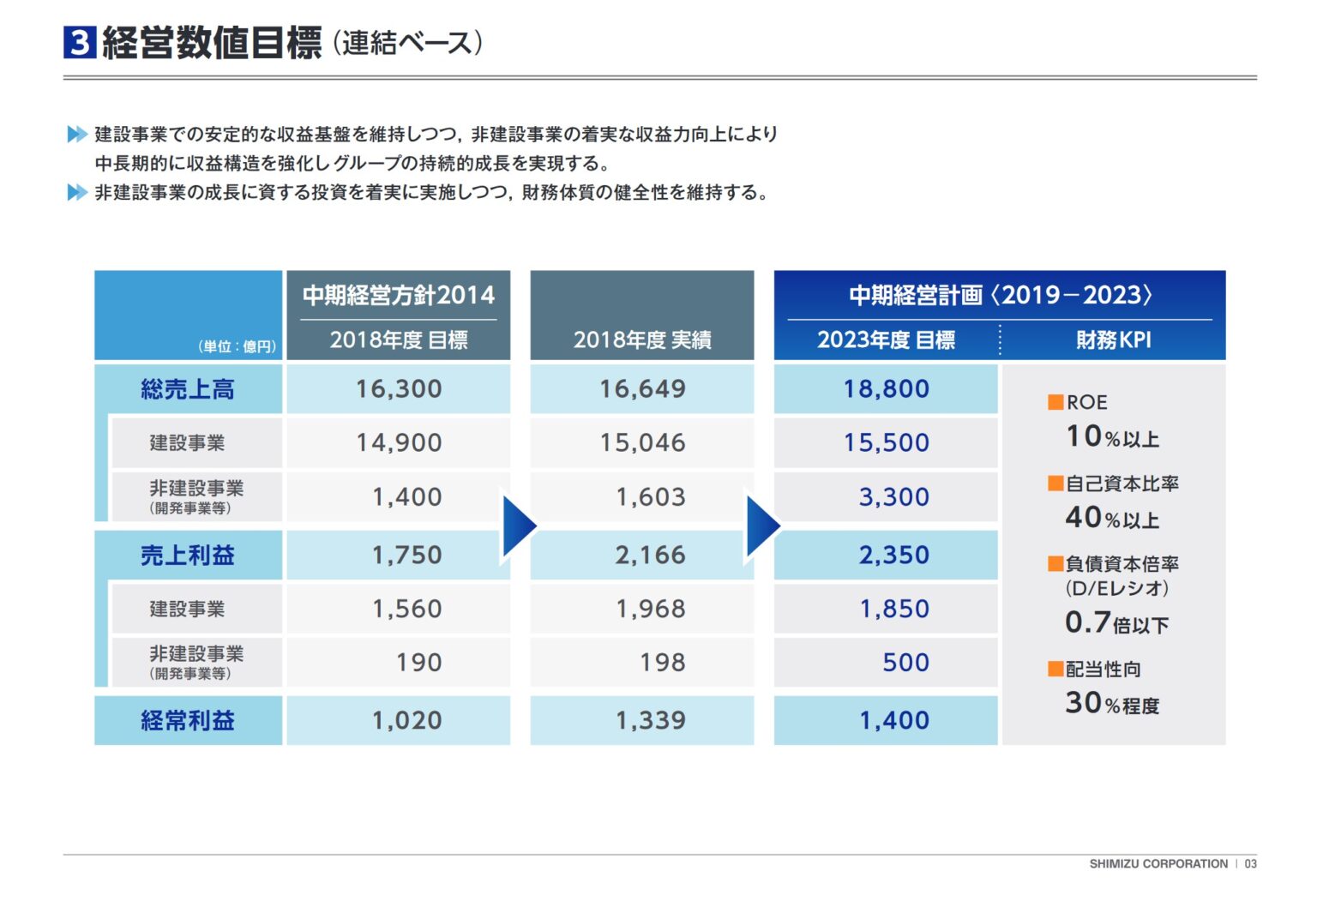
Task: Select 建設事業 label under 総売上高
Action: click(187, 443)
